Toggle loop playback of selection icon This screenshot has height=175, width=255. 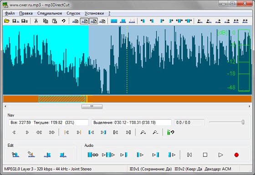(x=93, y=155)
